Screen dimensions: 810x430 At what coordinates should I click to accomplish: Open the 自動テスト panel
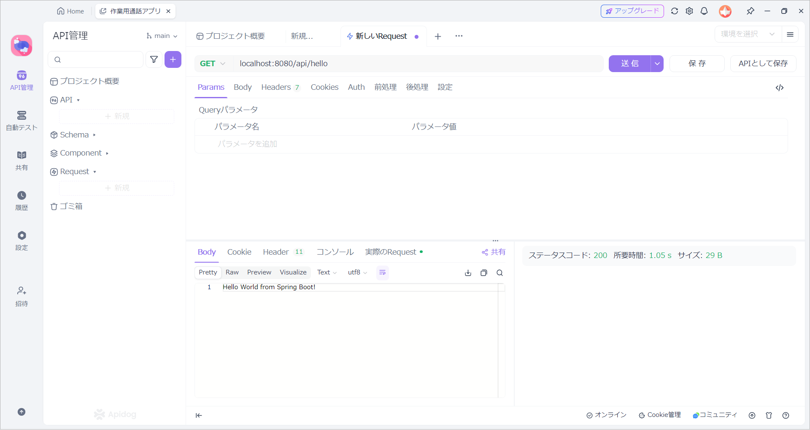click(x=22, y=121)
